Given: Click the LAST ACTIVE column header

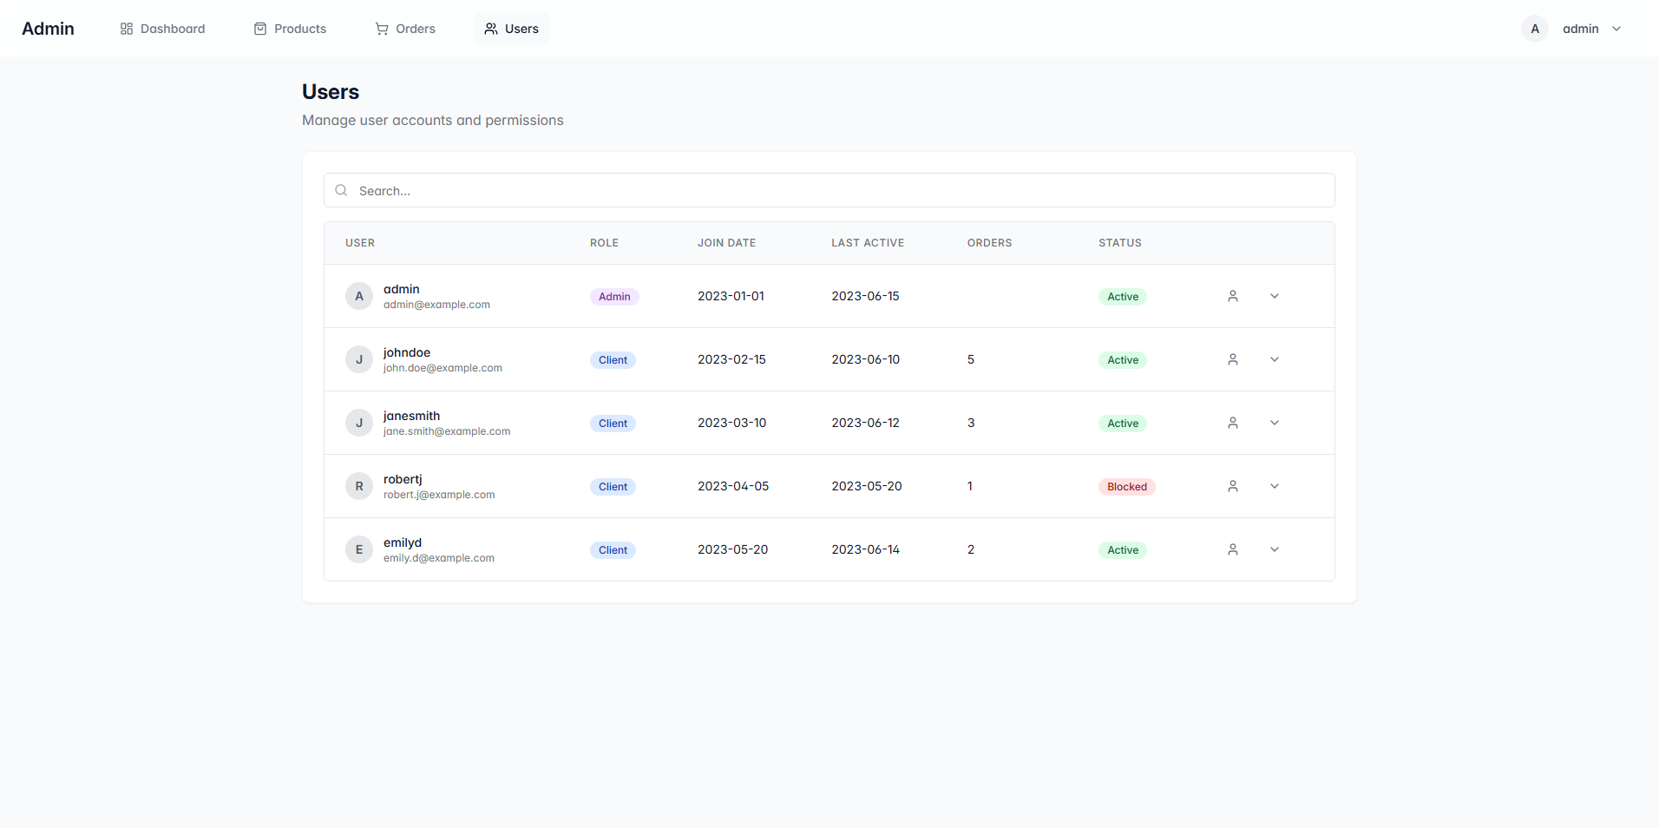Looking at the screenshot, I should tap(868, 243).
